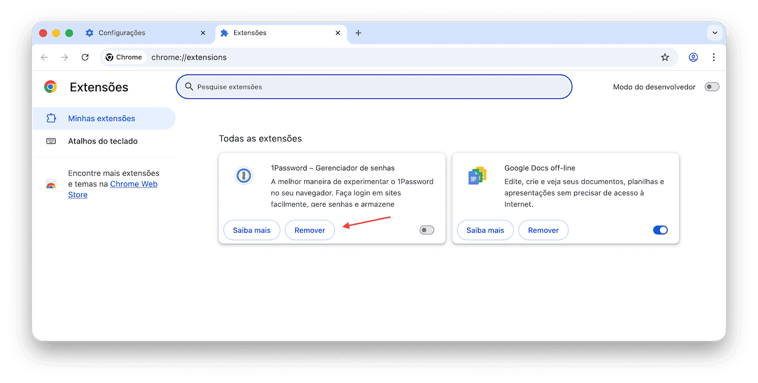Go back with the browser back arrow
This screenshot has height=383, width=758.
pos(45,57)
